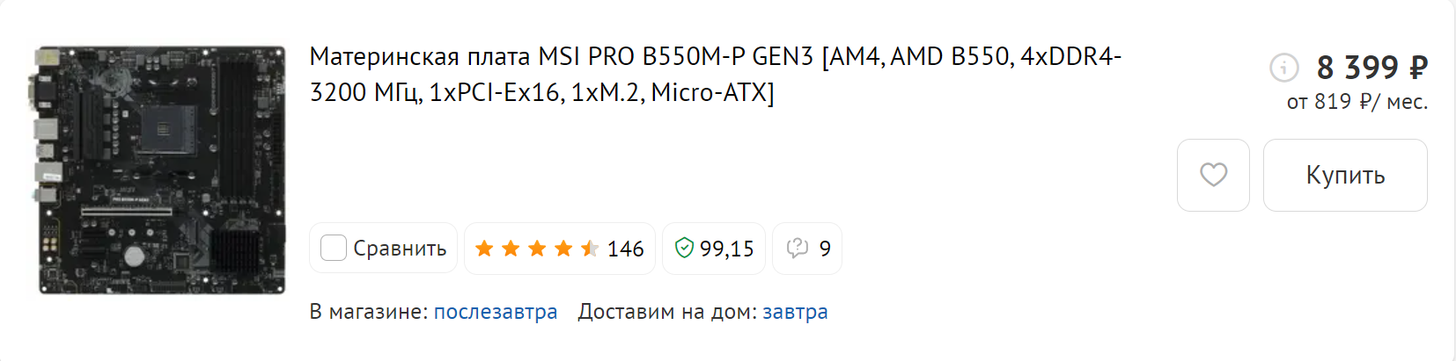Open the 146 reviews count
Image resolution: width=1456 pixels, height=361 pixels.
click(x=626, y=249)
